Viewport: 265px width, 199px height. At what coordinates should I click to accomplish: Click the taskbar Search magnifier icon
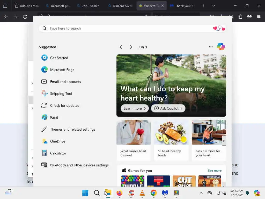click(97, 193)
